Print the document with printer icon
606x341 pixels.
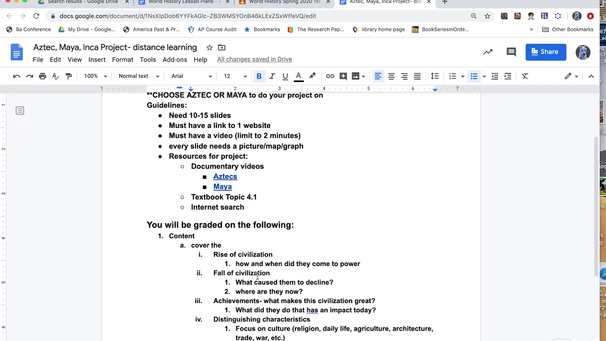(x=43, y=76)
